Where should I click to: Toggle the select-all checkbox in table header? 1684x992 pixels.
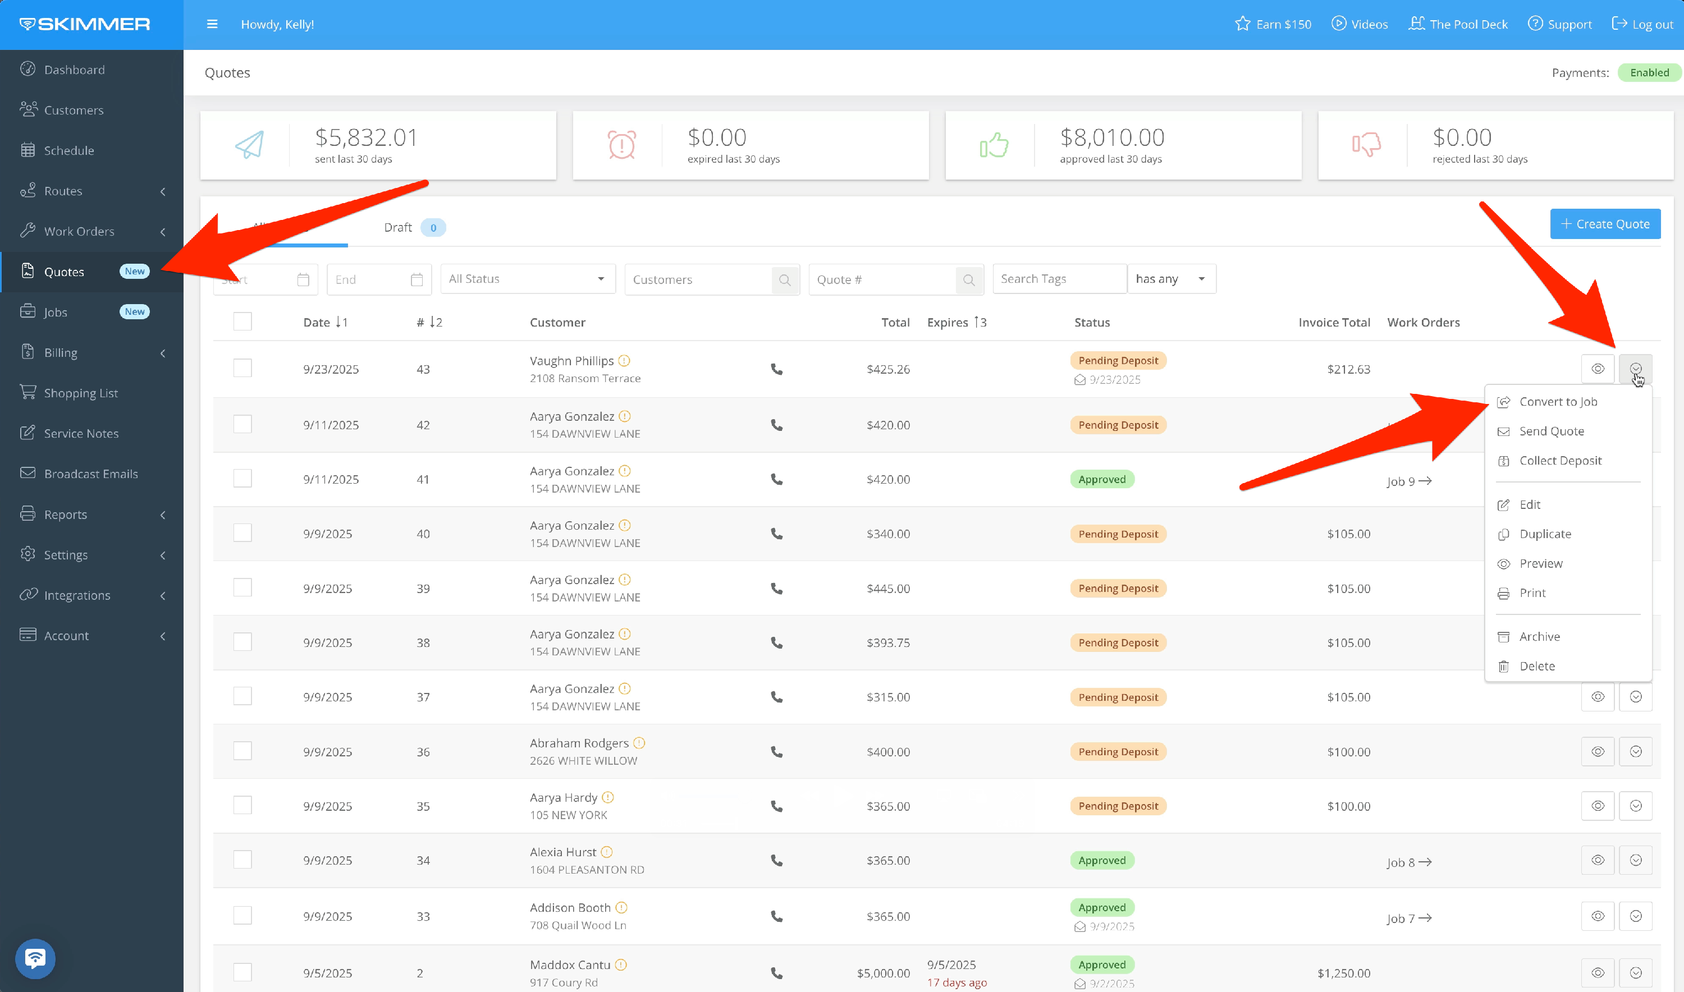click(242, 322)
